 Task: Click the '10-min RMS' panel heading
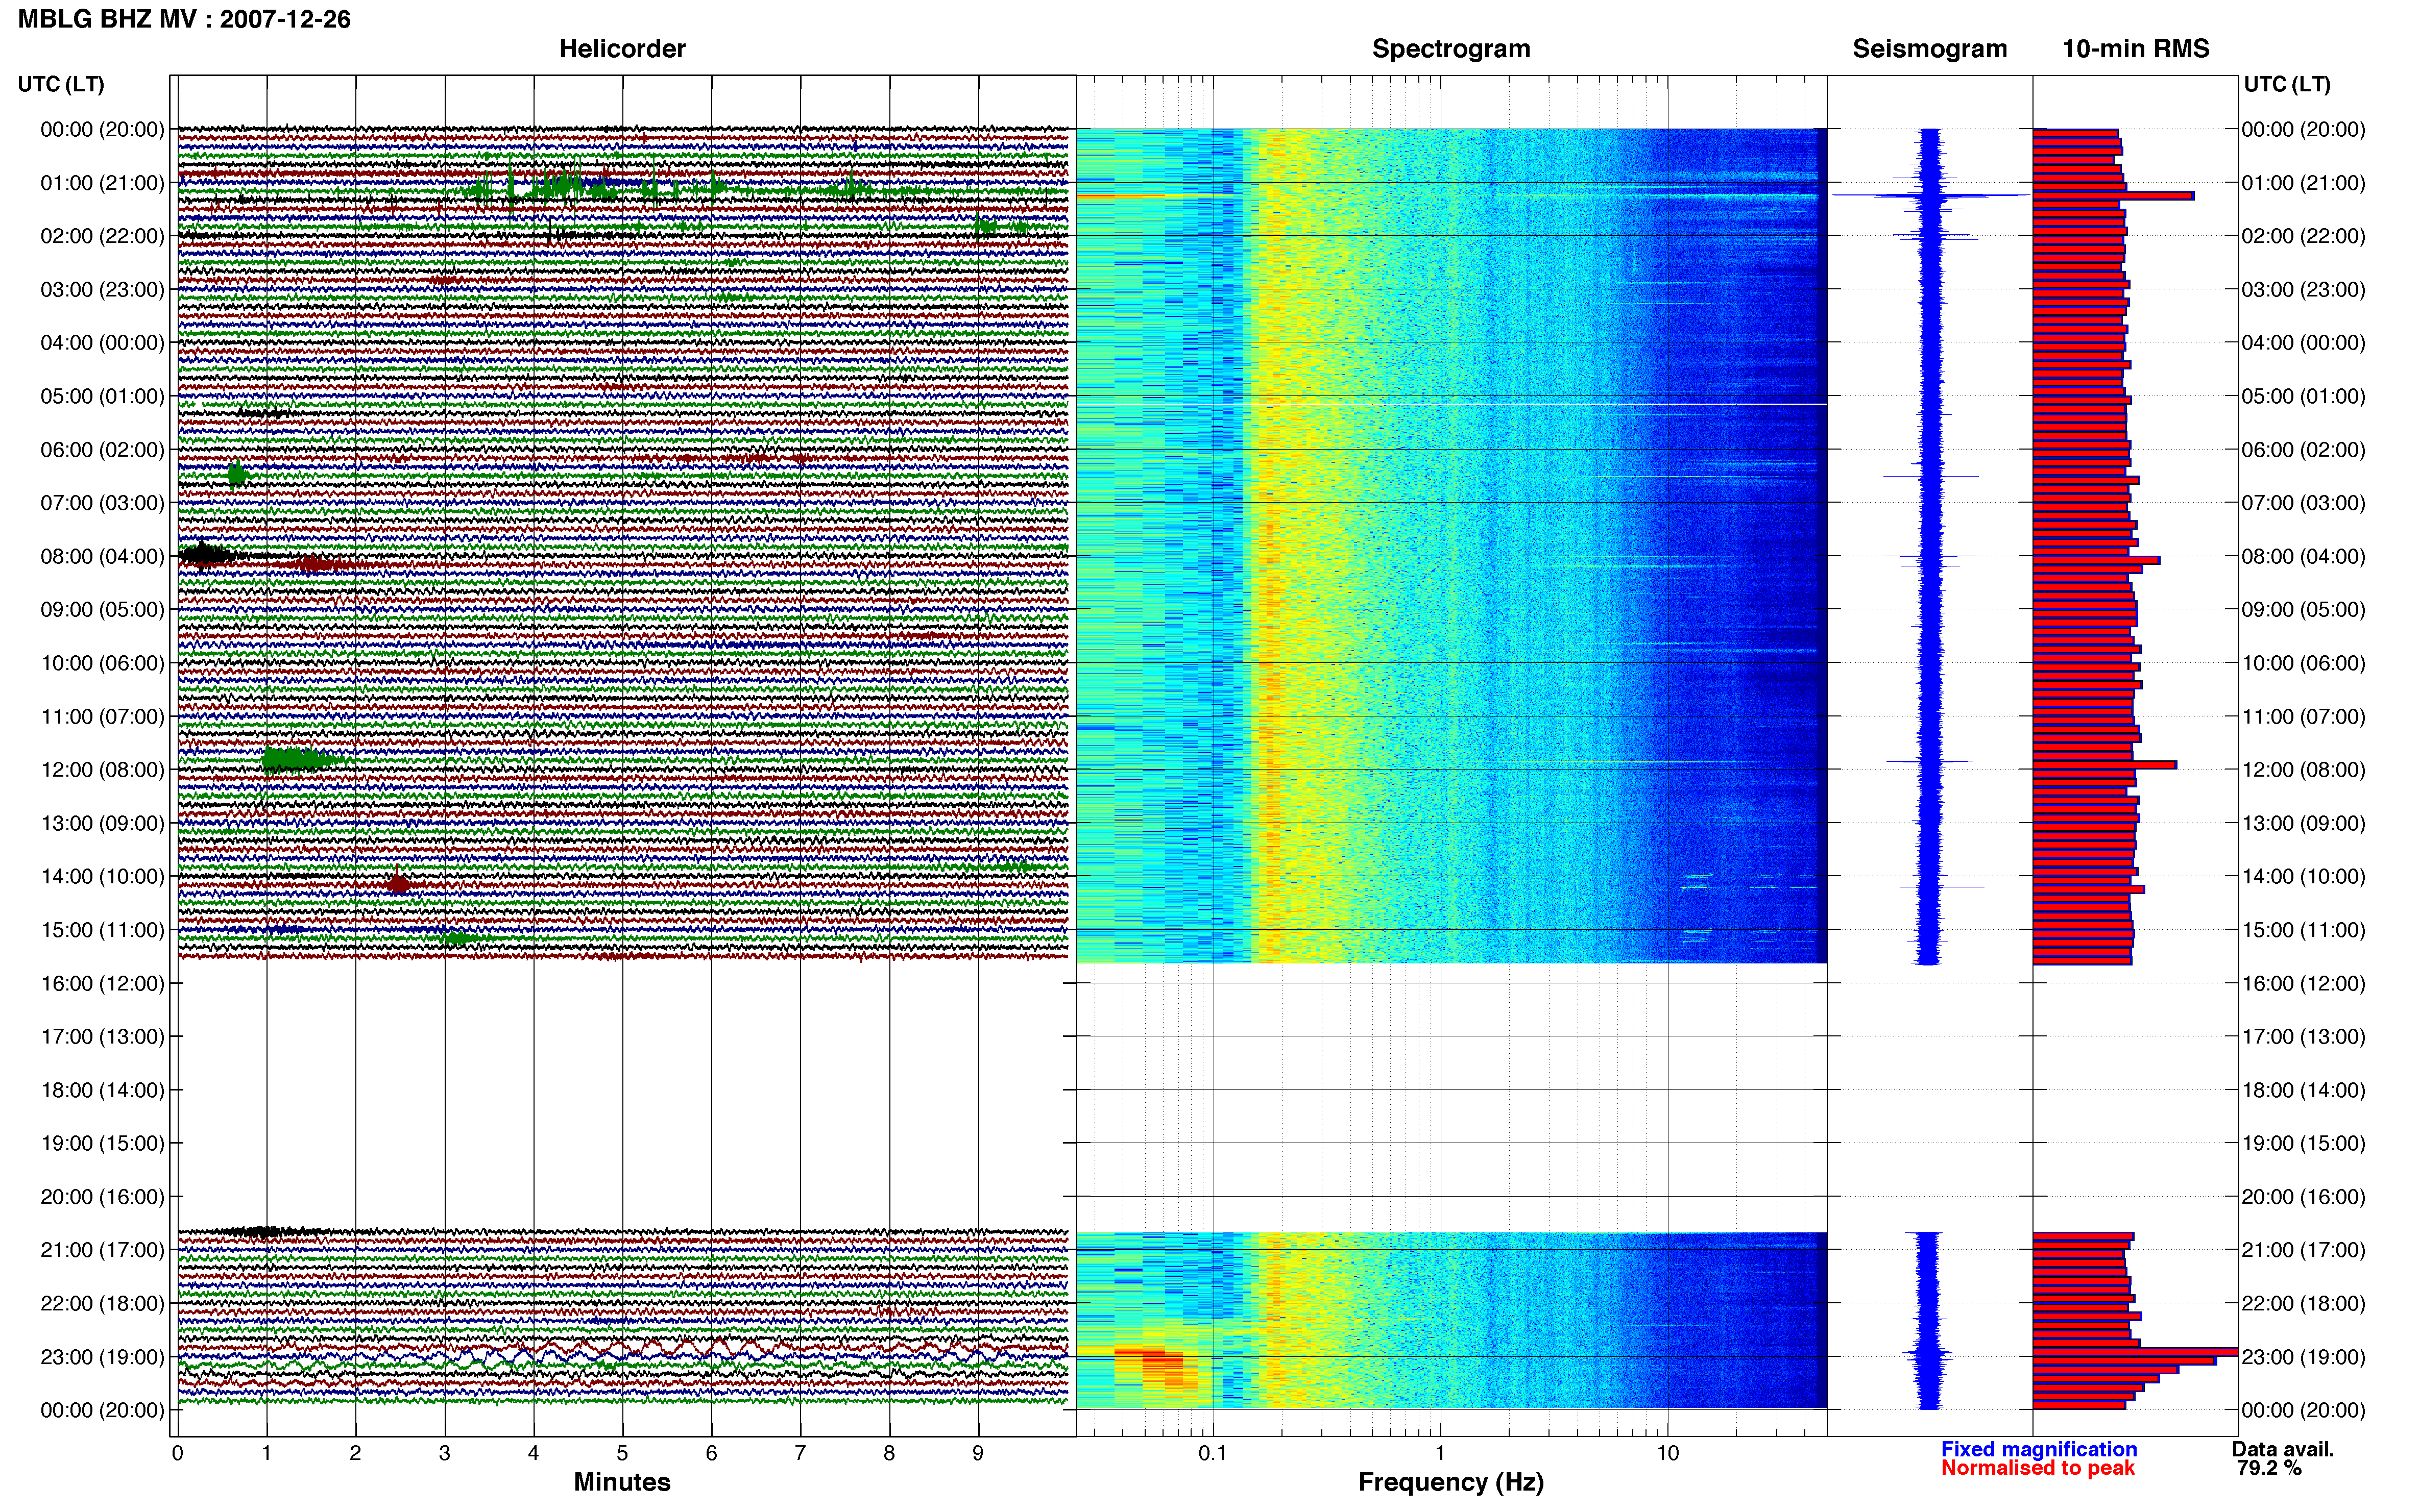[2135, 49]
